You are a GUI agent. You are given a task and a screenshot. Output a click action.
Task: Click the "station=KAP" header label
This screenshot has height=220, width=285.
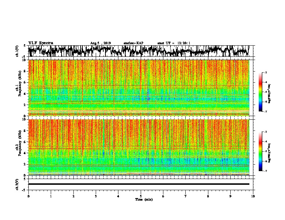(134, 43)
